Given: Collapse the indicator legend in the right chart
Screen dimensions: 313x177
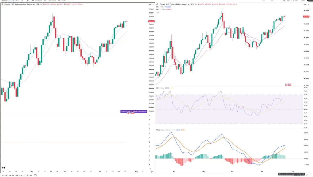Looking at the screenshot, I should point(158,12).
